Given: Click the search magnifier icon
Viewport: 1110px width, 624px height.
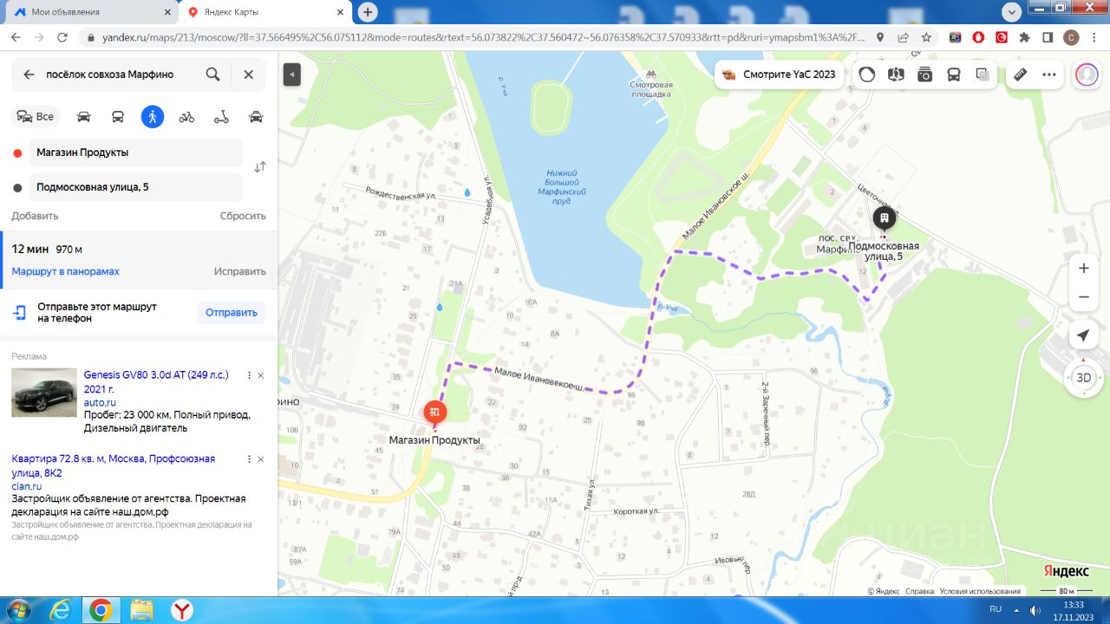Looking at the screenshot, I should coord(212,75).
